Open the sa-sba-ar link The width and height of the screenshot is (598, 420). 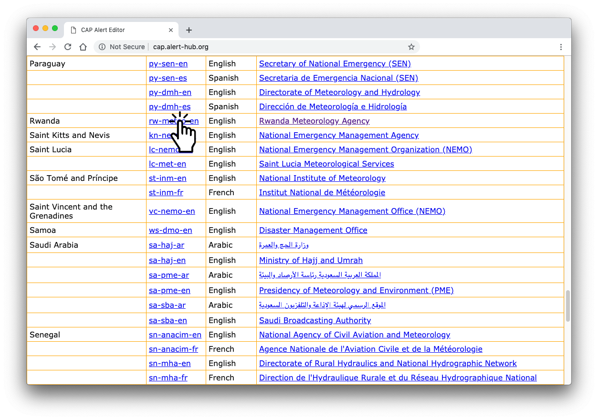point(167,305)
